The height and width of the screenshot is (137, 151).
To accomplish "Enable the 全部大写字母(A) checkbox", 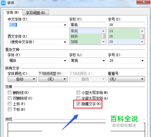I will click(x=78, y=98).
